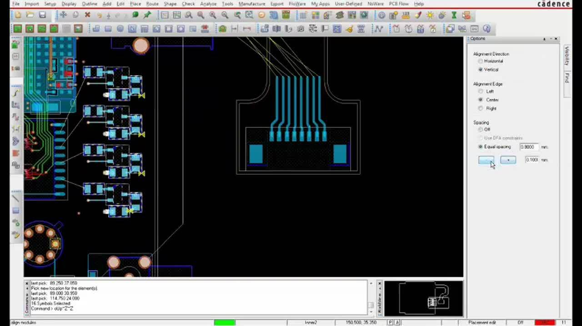Select the Horizontal alignment direction

click(x=481, y=61)
